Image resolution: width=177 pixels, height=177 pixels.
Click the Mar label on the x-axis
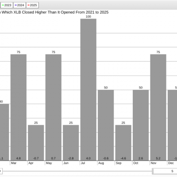(x=14, y=163)
